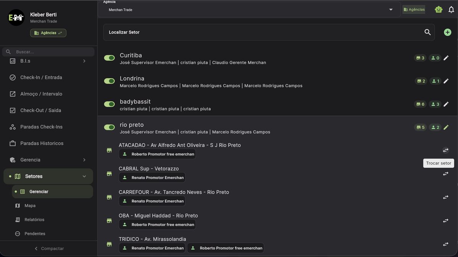The width and height of the screenshot is (458, 257).
Task: Disable the Curitiba sector toggle
Action: (x=110, y=58)
